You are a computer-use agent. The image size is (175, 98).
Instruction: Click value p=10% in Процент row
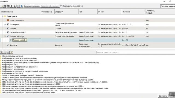pyautogui.click(x=125, y=28)
